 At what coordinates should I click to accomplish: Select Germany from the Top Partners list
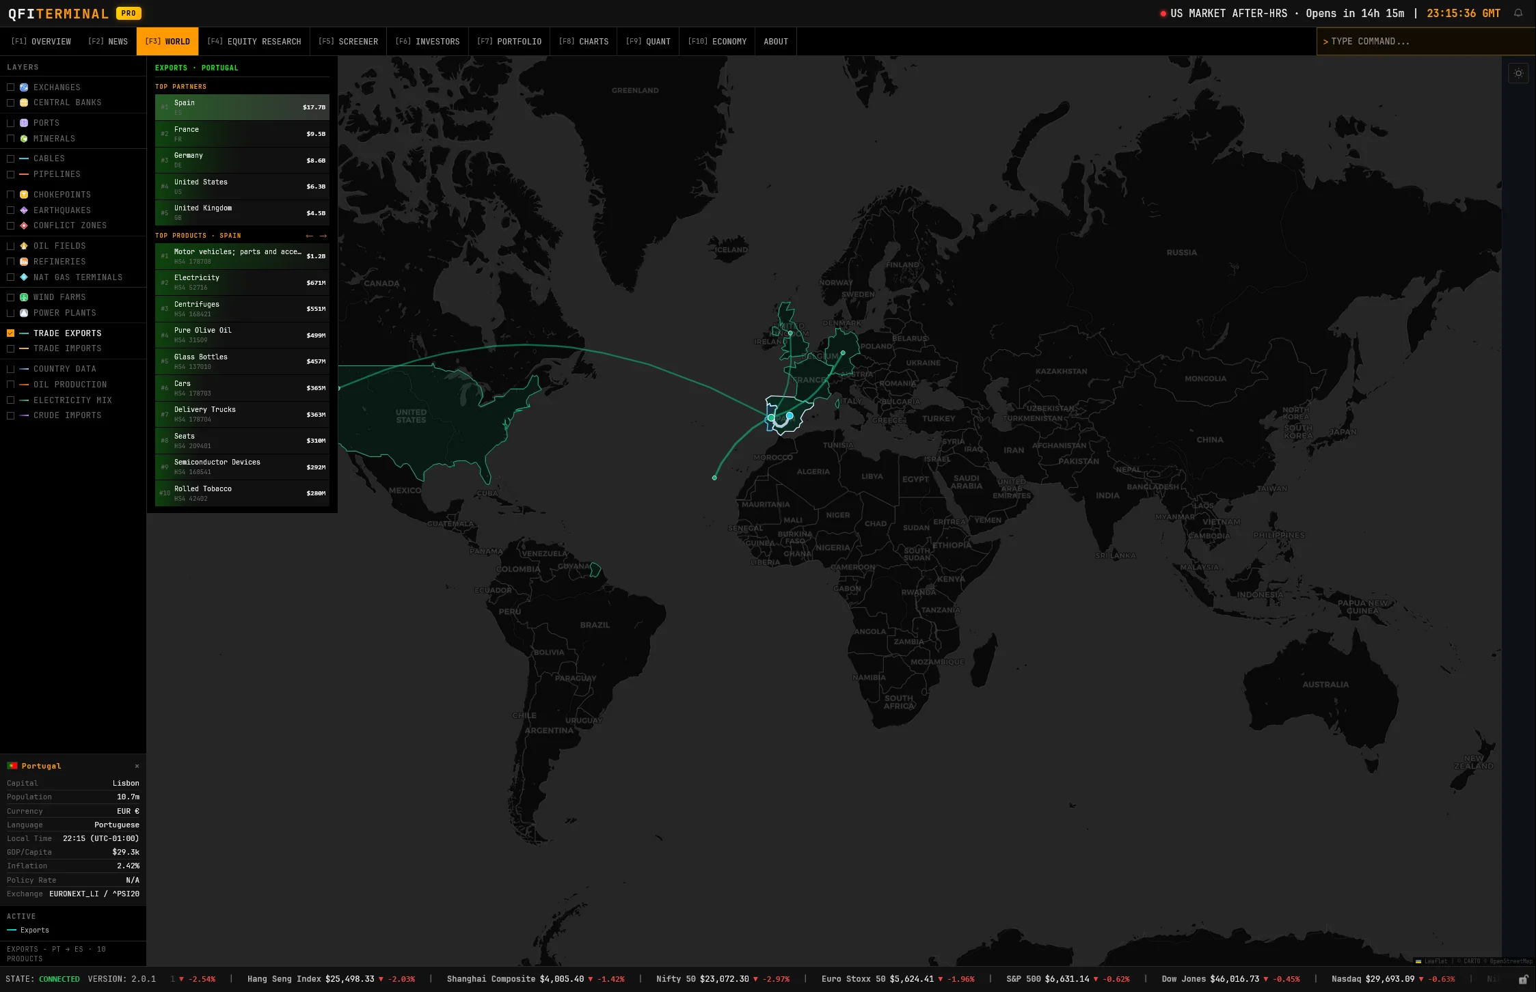(x=241, y=160)
